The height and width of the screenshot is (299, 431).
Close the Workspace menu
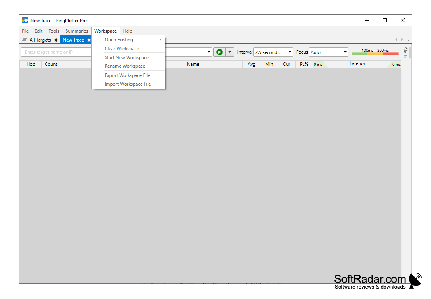106,31
